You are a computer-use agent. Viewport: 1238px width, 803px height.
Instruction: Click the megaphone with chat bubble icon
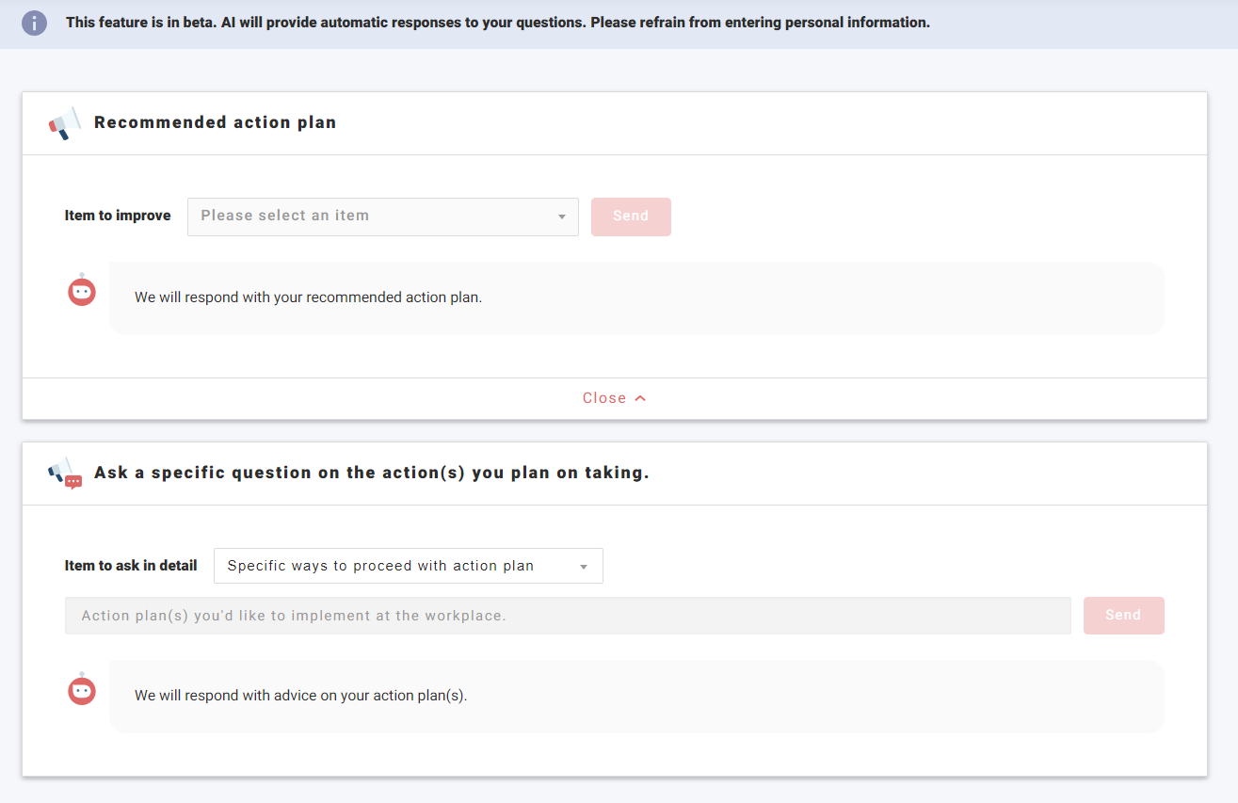[65, 474]
